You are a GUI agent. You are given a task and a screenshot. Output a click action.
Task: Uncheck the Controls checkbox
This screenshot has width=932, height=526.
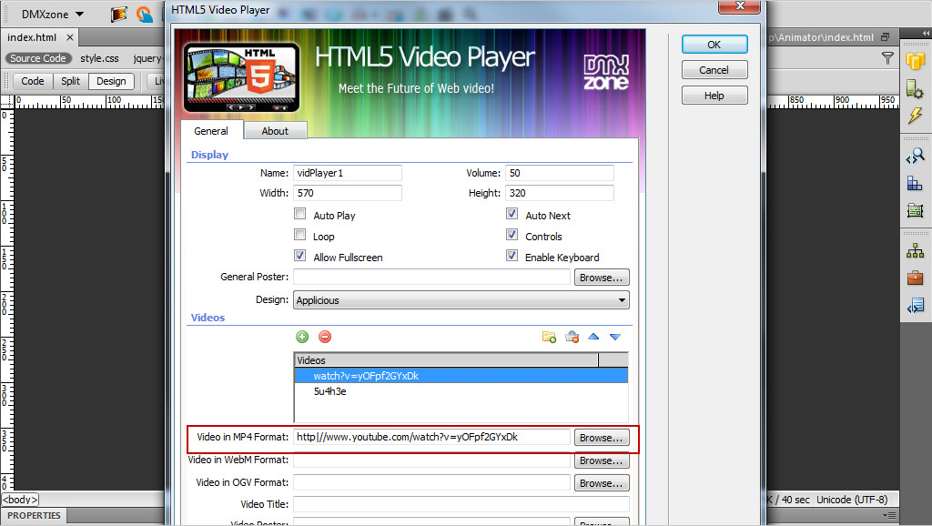pyautogui.click(x=512, y=235)
